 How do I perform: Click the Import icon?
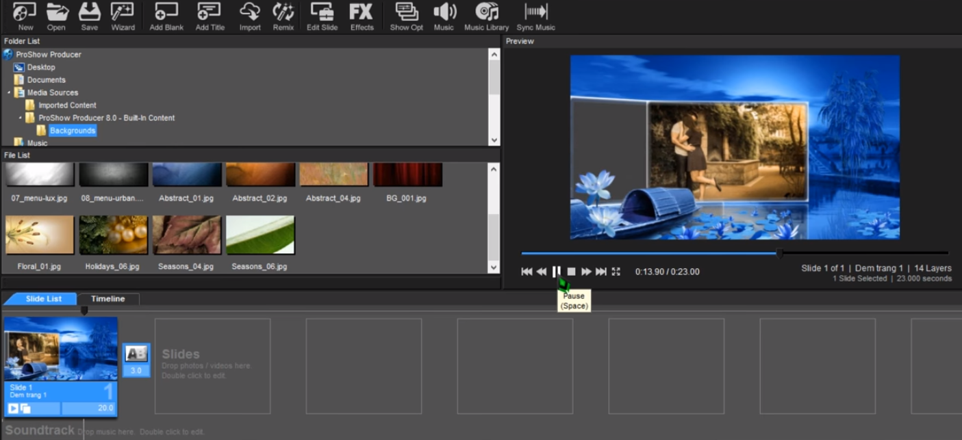[249, 14]
